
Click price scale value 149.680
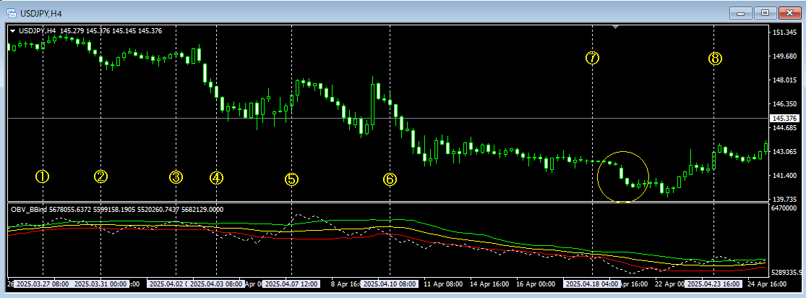[x=784, y=56]
